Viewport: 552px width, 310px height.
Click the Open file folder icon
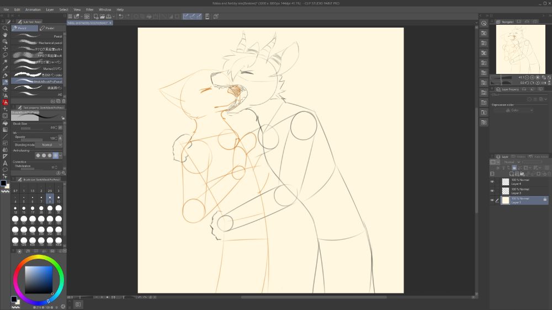[x=102, y=16]
